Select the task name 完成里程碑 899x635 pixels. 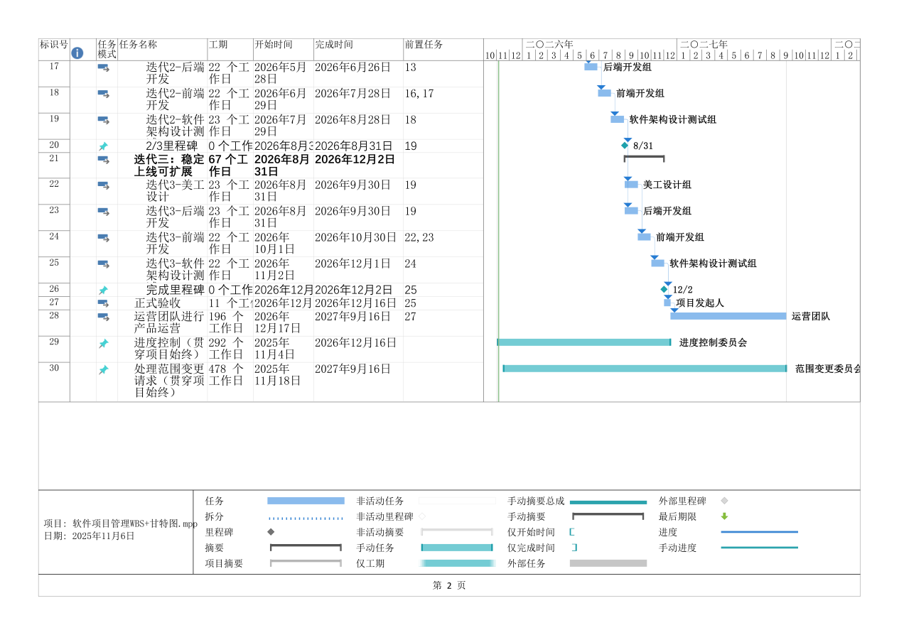pos(175,290)
